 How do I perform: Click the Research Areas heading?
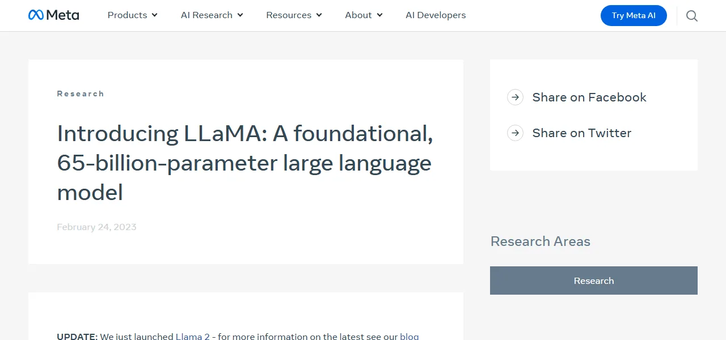point(541,241)
